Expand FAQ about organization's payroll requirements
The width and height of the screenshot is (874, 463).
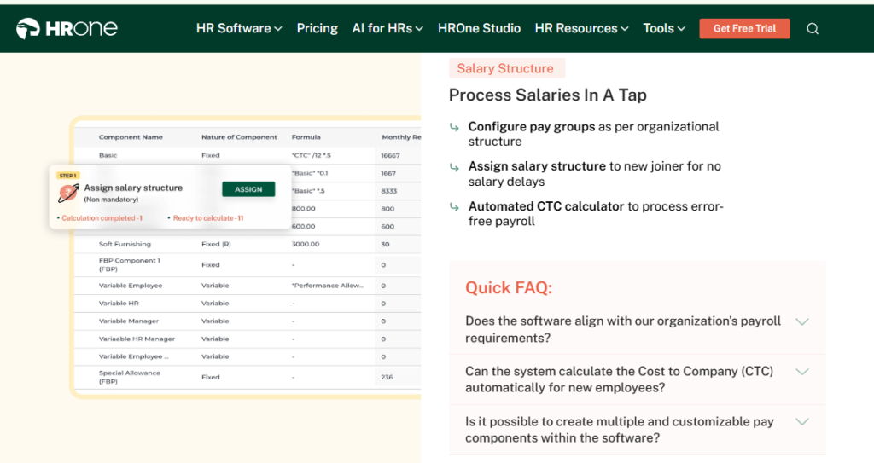(637, 329)
